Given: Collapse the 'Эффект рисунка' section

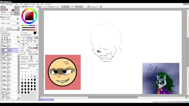Looking at the screenshot, I should (x=1, y=17).
